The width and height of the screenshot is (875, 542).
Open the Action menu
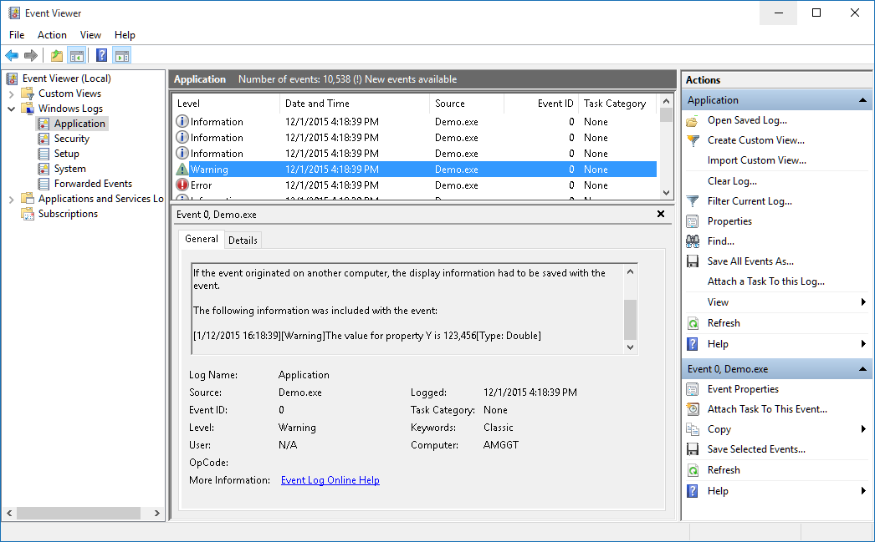(x=52, y=35)
